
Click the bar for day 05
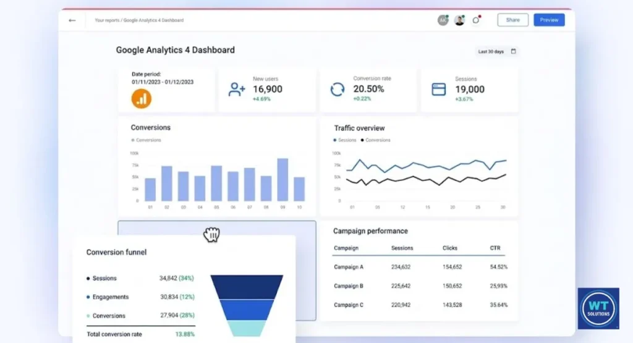[216, 183]
